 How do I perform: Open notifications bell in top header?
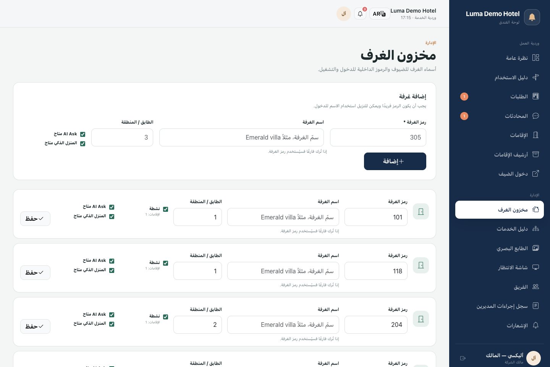pos(360,14)
